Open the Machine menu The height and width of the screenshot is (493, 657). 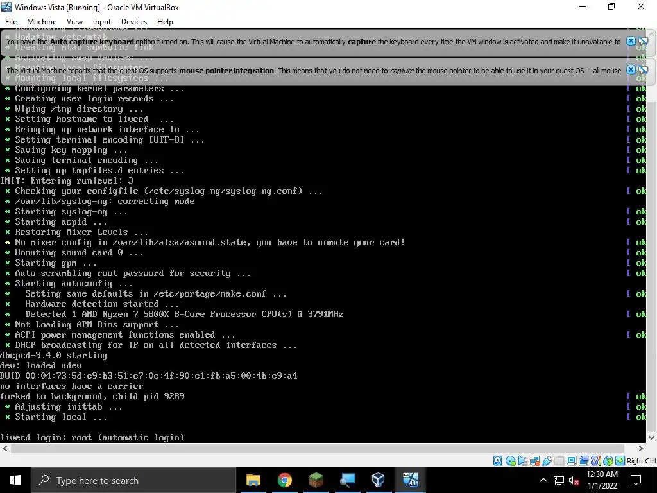tap(42, 22)
